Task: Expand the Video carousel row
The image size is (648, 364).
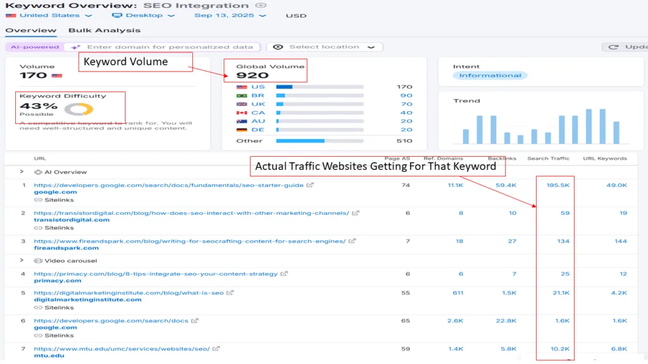Action: [22, 260]
